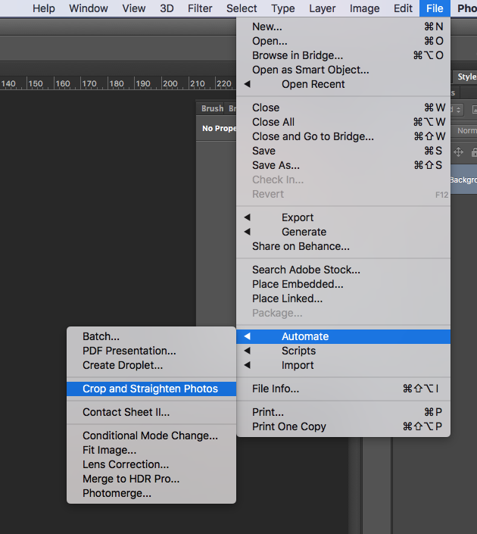Select Batch... from the Automate submenu
This screenshot has width=477, height=534.
[101, 336]
